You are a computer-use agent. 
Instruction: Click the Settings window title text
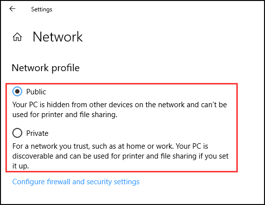[x=42, y=9]
